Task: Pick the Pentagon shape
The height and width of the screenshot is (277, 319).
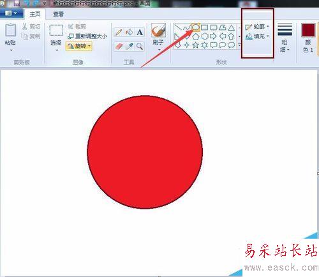Action: click(196, 36)
